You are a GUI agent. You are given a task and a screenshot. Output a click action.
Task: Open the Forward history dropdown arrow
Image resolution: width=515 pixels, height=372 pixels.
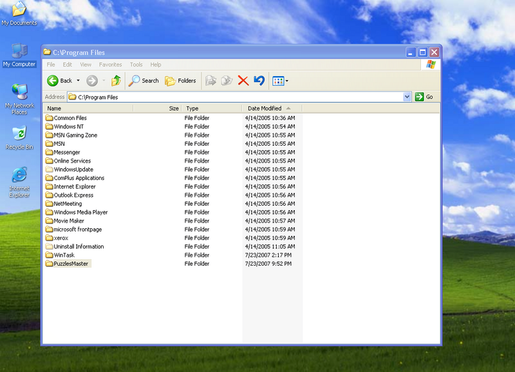[x=104, y=81]
